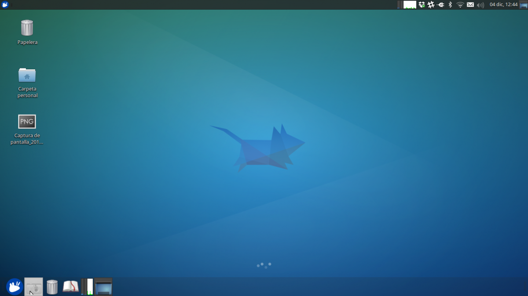The image size is (528, 296).
Task: Open the mail envelope notification indicator
Action: point(470,5)
